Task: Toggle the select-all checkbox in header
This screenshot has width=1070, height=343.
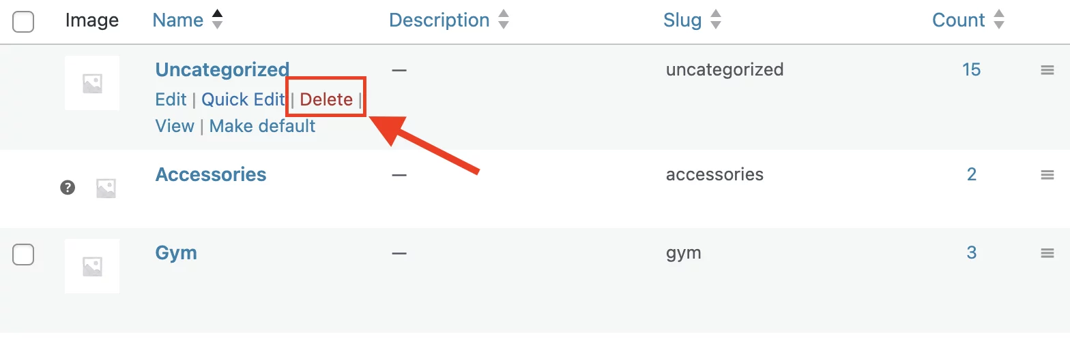Action: (24, 22)
